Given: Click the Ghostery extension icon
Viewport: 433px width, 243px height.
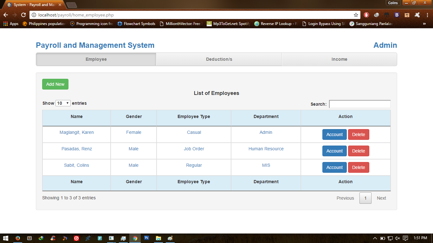Looking at the screenshot, I should 377,15.
